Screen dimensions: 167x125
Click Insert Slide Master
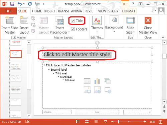pos(10,25)
